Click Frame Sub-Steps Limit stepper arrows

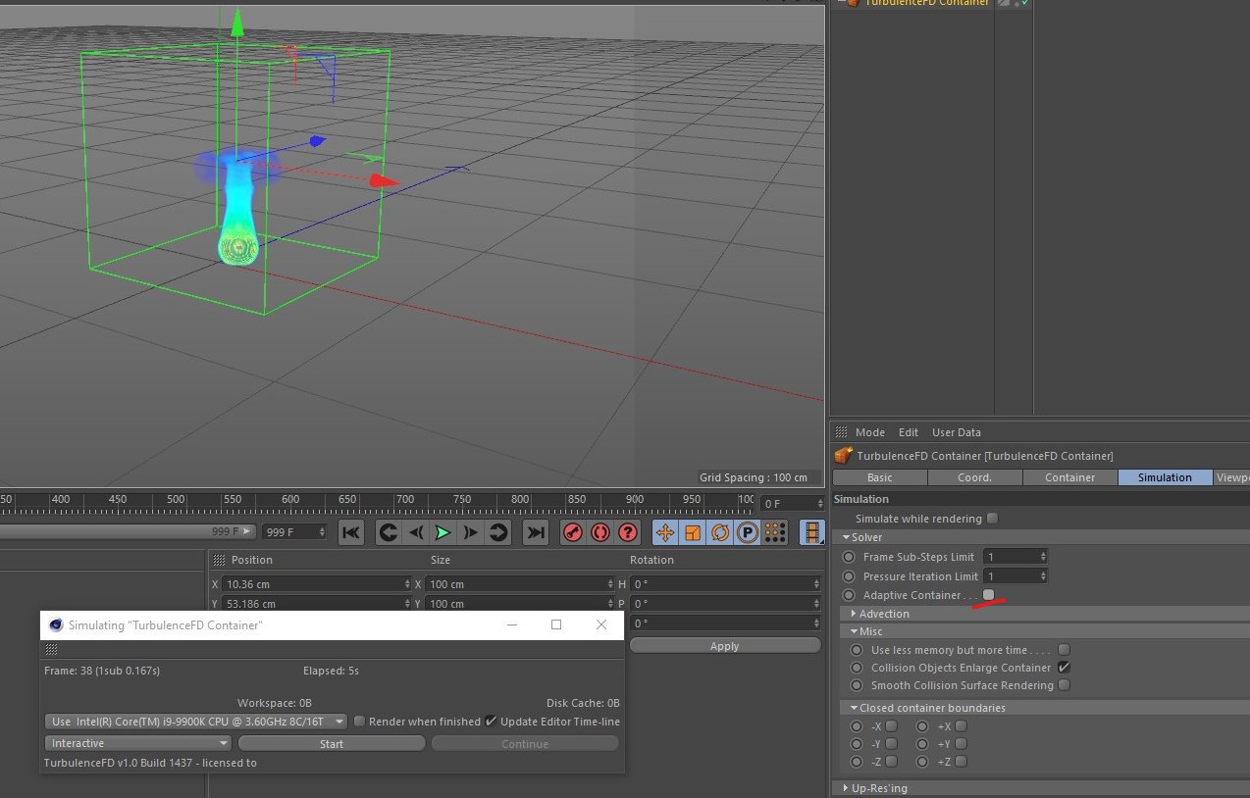(x=1042, y=557)
